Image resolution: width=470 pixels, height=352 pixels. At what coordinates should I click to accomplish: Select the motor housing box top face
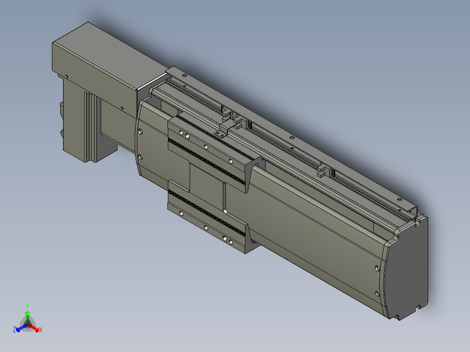(111, 56)
